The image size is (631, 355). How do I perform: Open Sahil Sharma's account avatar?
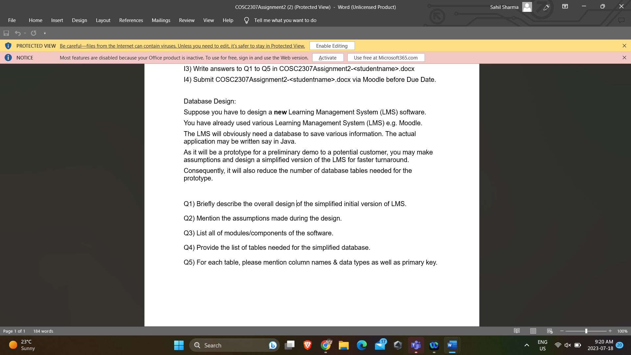coord(527,7)
